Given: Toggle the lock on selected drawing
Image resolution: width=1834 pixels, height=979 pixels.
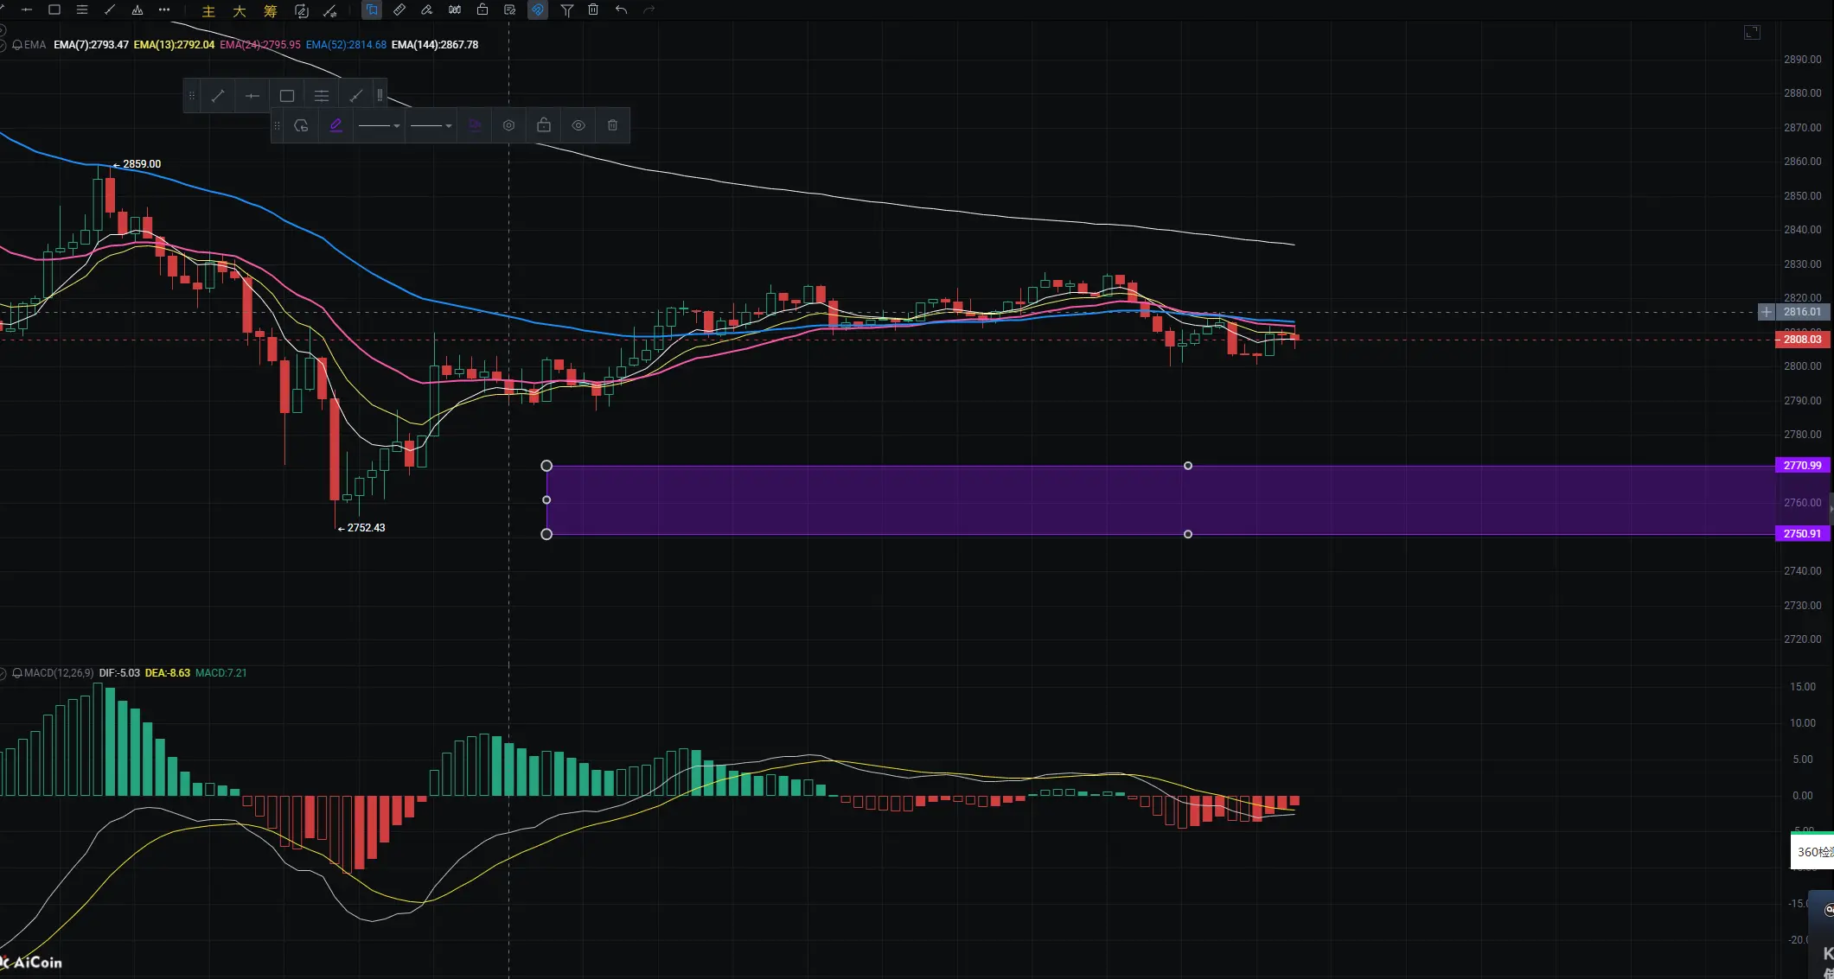Looking at the screenshot, I should click(x=544, y=125).
